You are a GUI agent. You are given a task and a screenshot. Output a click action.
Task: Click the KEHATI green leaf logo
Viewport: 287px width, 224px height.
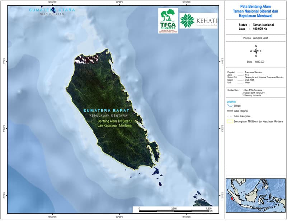click(x=187, y=21)
